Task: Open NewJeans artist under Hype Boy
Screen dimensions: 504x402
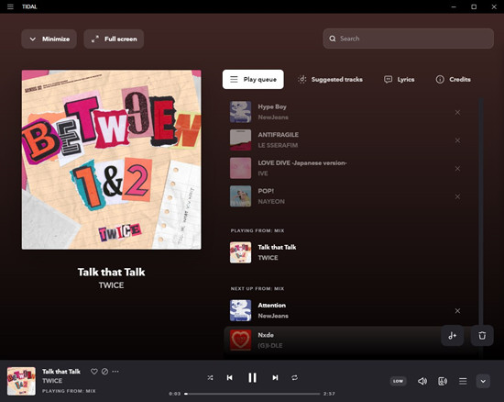Action: click(273, 117)
